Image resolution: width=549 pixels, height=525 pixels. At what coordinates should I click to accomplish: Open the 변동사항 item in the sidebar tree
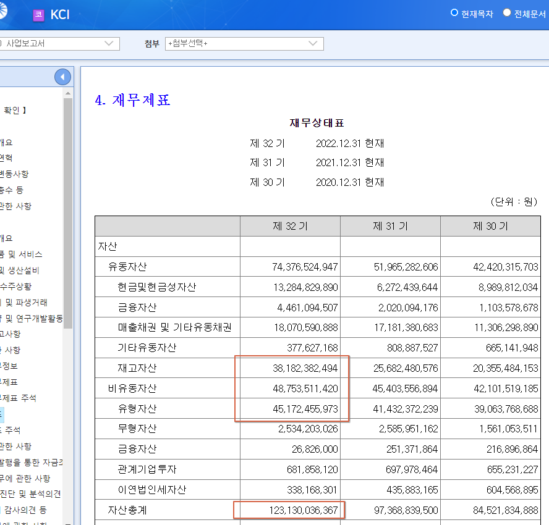click(x=14, y=174)
